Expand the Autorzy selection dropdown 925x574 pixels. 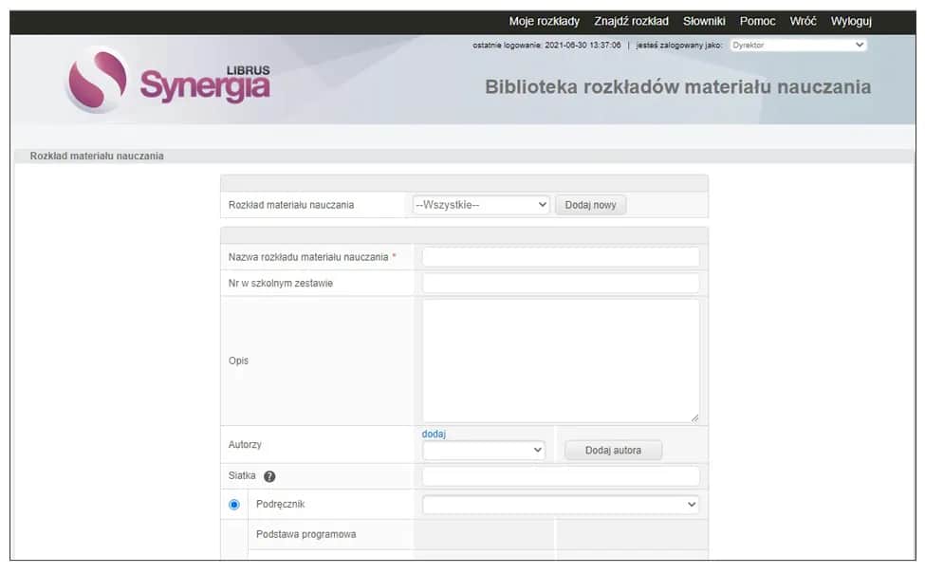(484, 450)
